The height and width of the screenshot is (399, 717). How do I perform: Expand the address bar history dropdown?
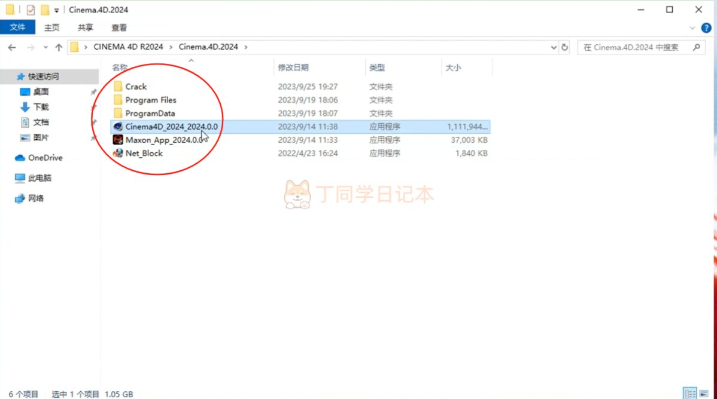553,47
